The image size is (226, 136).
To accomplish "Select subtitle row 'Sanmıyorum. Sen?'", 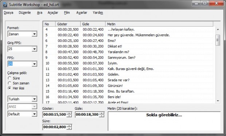I will 128,58.
